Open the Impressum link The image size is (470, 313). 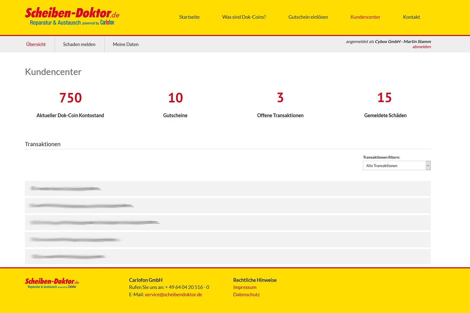[245, 287]
